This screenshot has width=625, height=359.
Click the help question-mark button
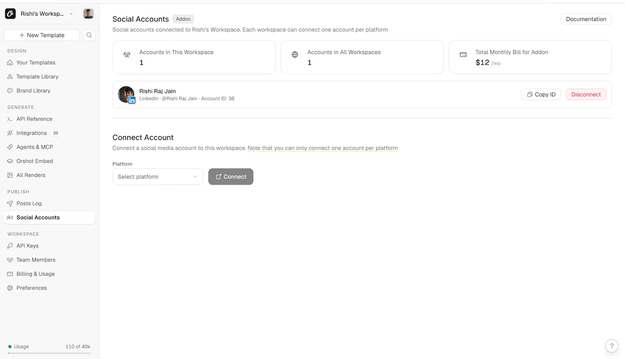(x=612, y=346)
